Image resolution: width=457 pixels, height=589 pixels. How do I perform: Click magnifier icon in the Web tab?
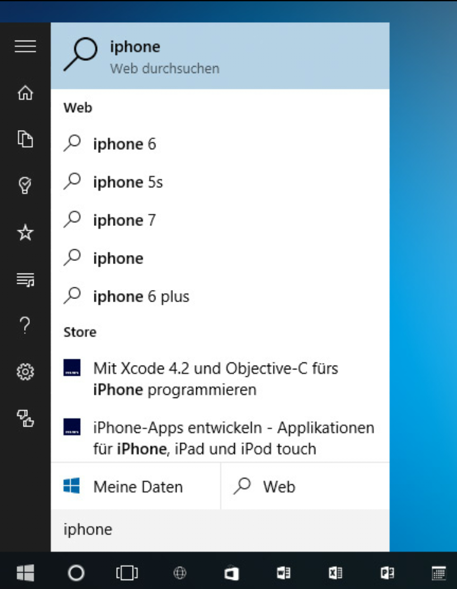pos(242,486)
